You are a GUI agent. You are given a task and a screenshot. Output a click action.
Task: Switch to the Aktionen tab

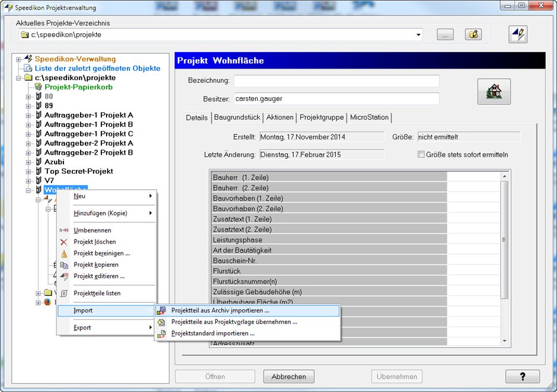tap(280, 117)
